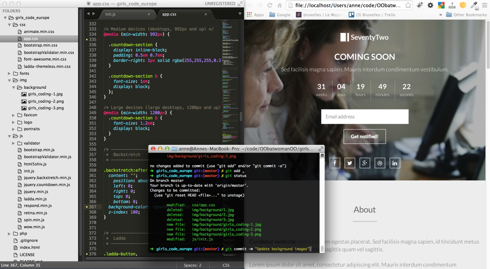Collapse the css folder
This screenshot has height=269, width=490.
[9, 25]
